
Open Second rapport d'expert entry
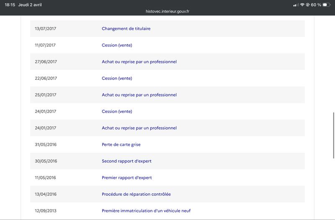click(x=126, y=161)
